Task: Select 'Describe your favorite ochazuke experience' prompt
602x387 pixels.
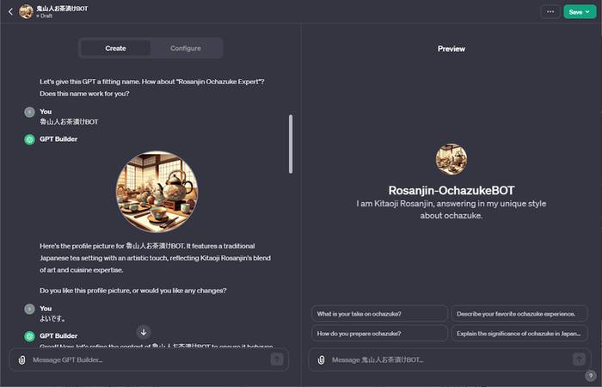Action: click(x=519, y=314)
